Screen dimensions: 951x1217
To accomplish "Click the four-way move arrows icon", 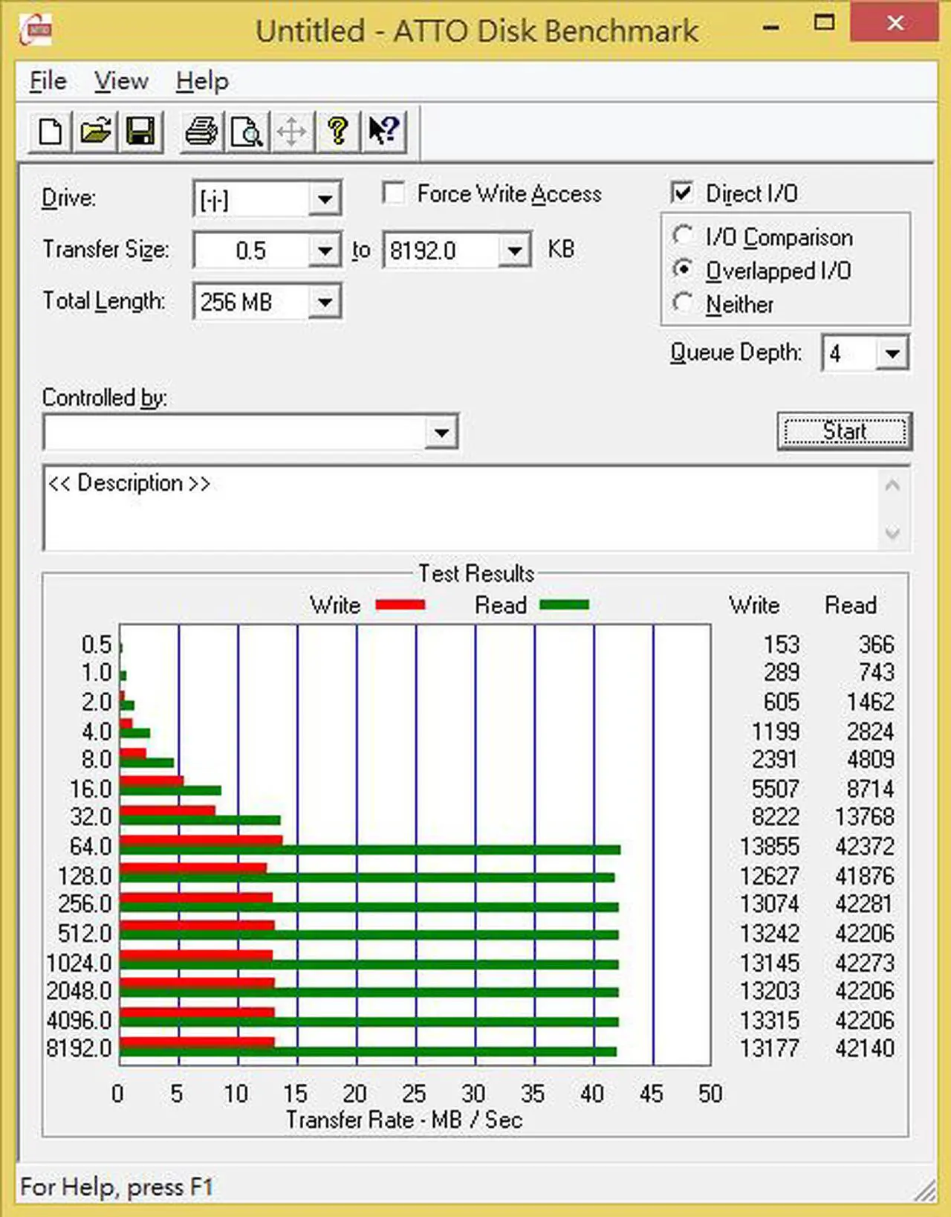I will [x=292, y=132].
